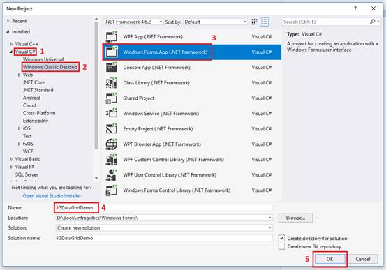Expand the Visual Basic tree node

tap(11, 159)
